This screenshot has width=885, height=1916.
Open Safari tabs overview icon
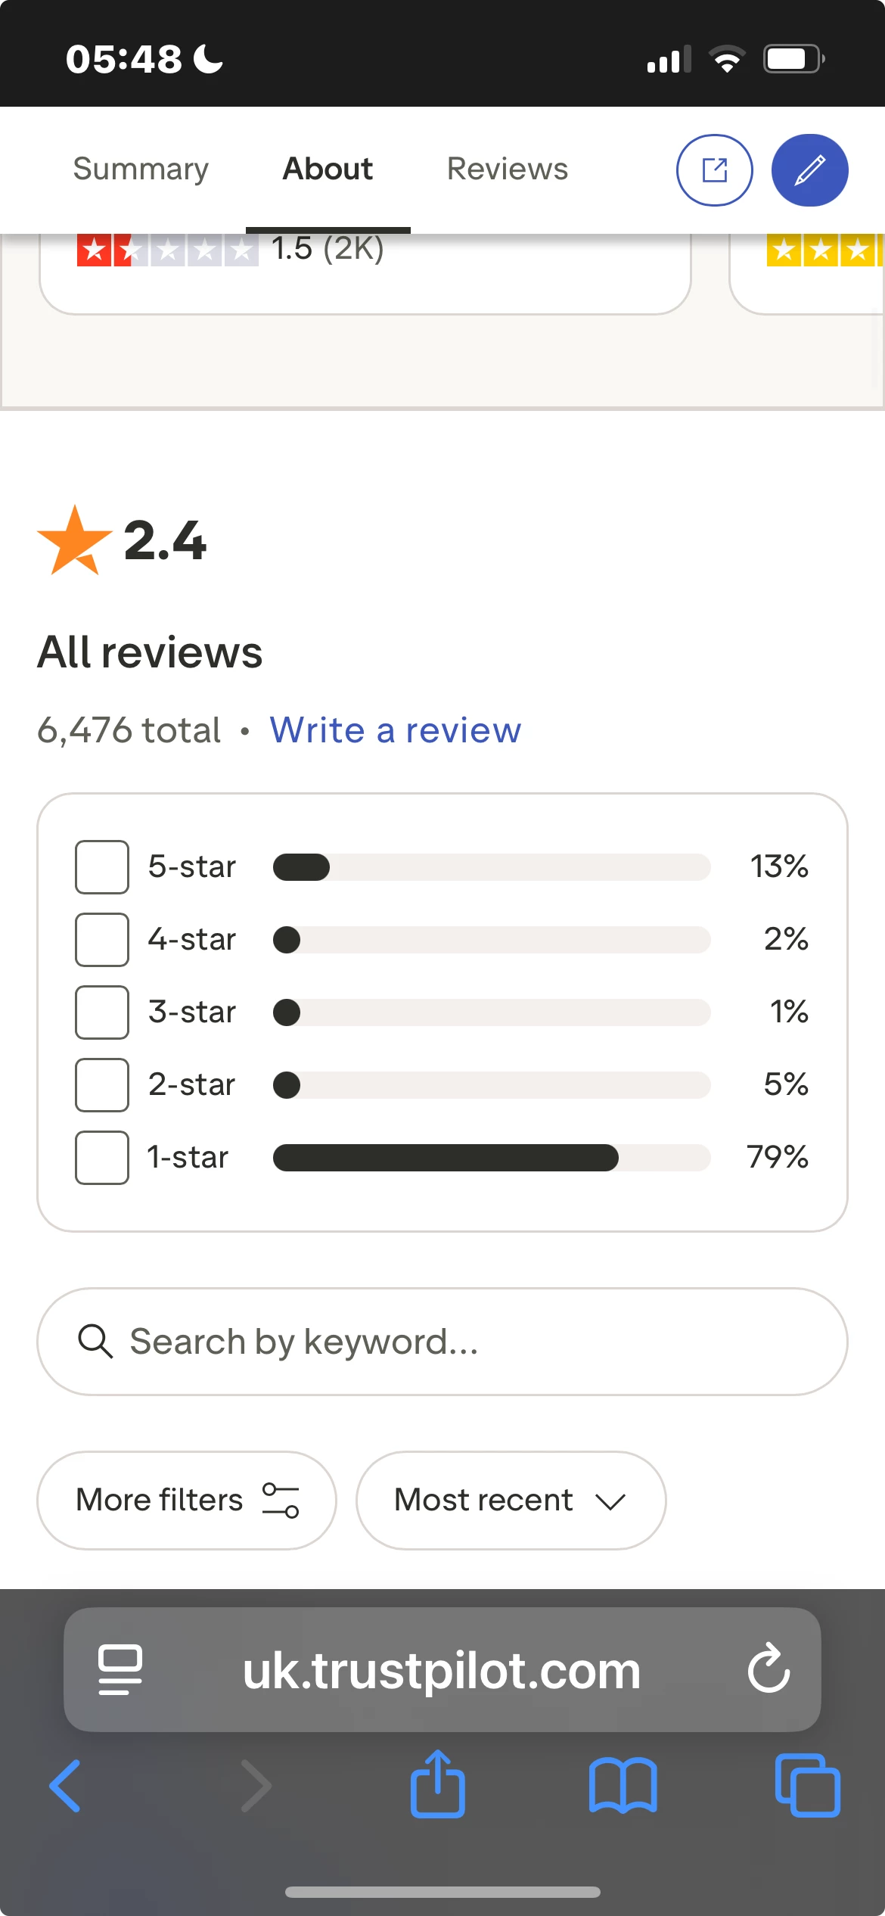(807, 1786)
